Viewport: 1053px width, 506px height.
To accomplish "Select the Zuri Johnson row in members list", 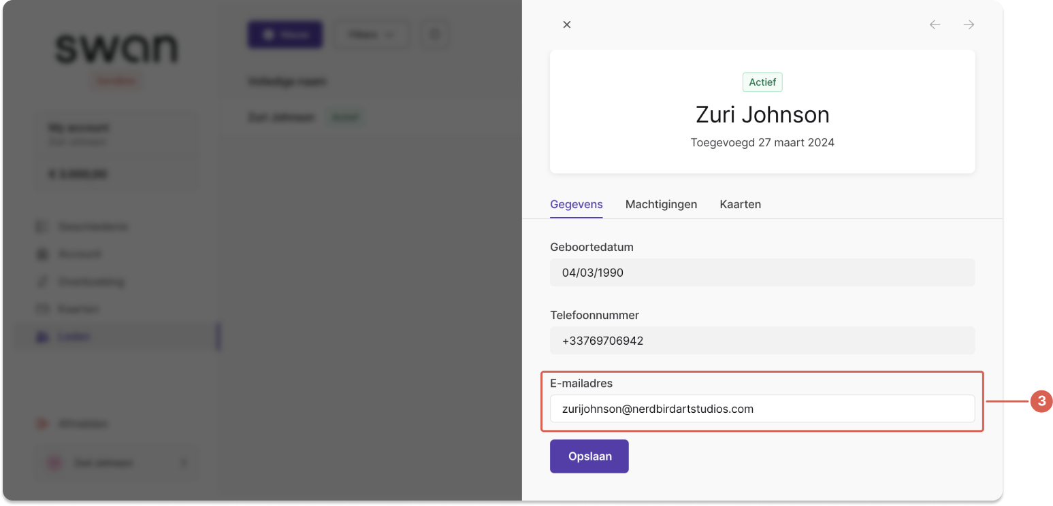I will coord(371,118).
